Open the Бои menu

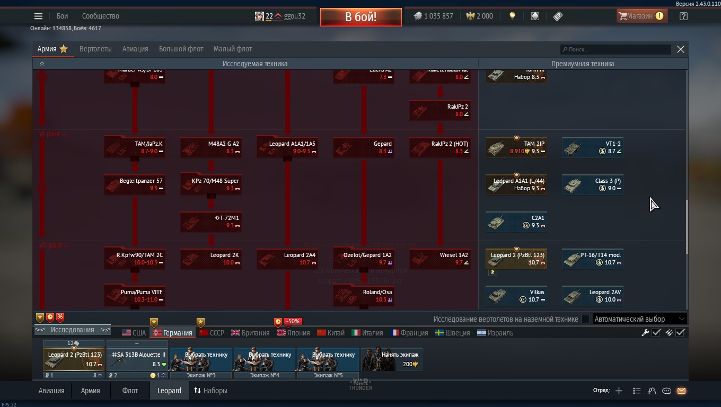[x=63, y=16]
